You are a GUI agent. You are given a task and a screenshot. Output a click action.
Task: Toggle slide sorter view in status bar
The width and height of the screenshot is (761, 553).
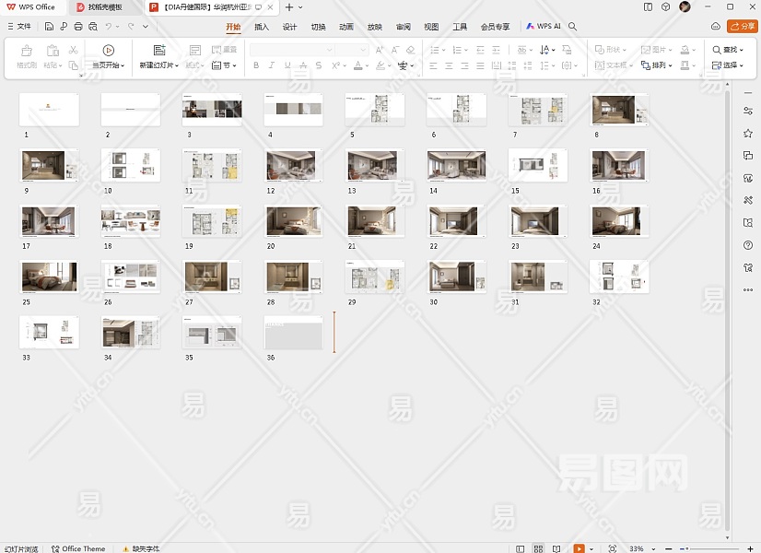click(x=539, y=548)
